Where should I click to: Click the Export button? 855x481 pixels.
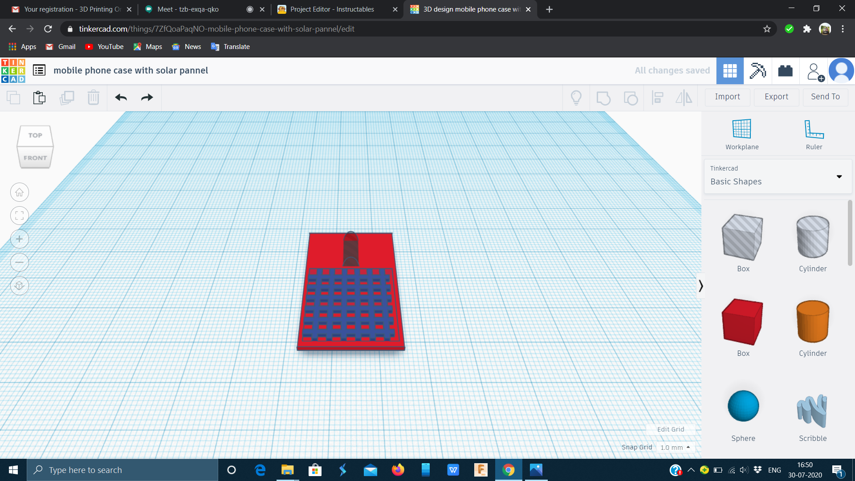776,97
